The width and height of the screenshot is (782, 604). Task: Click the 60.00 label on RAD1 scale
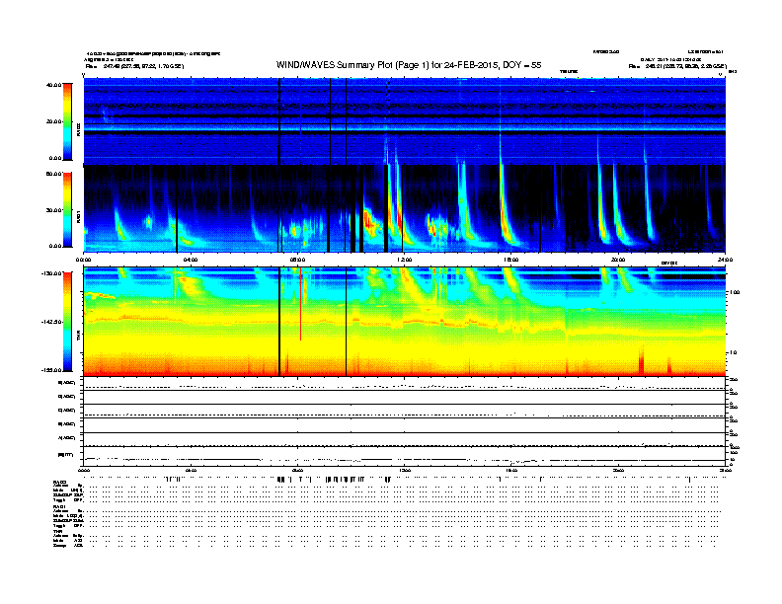(53, 174)
